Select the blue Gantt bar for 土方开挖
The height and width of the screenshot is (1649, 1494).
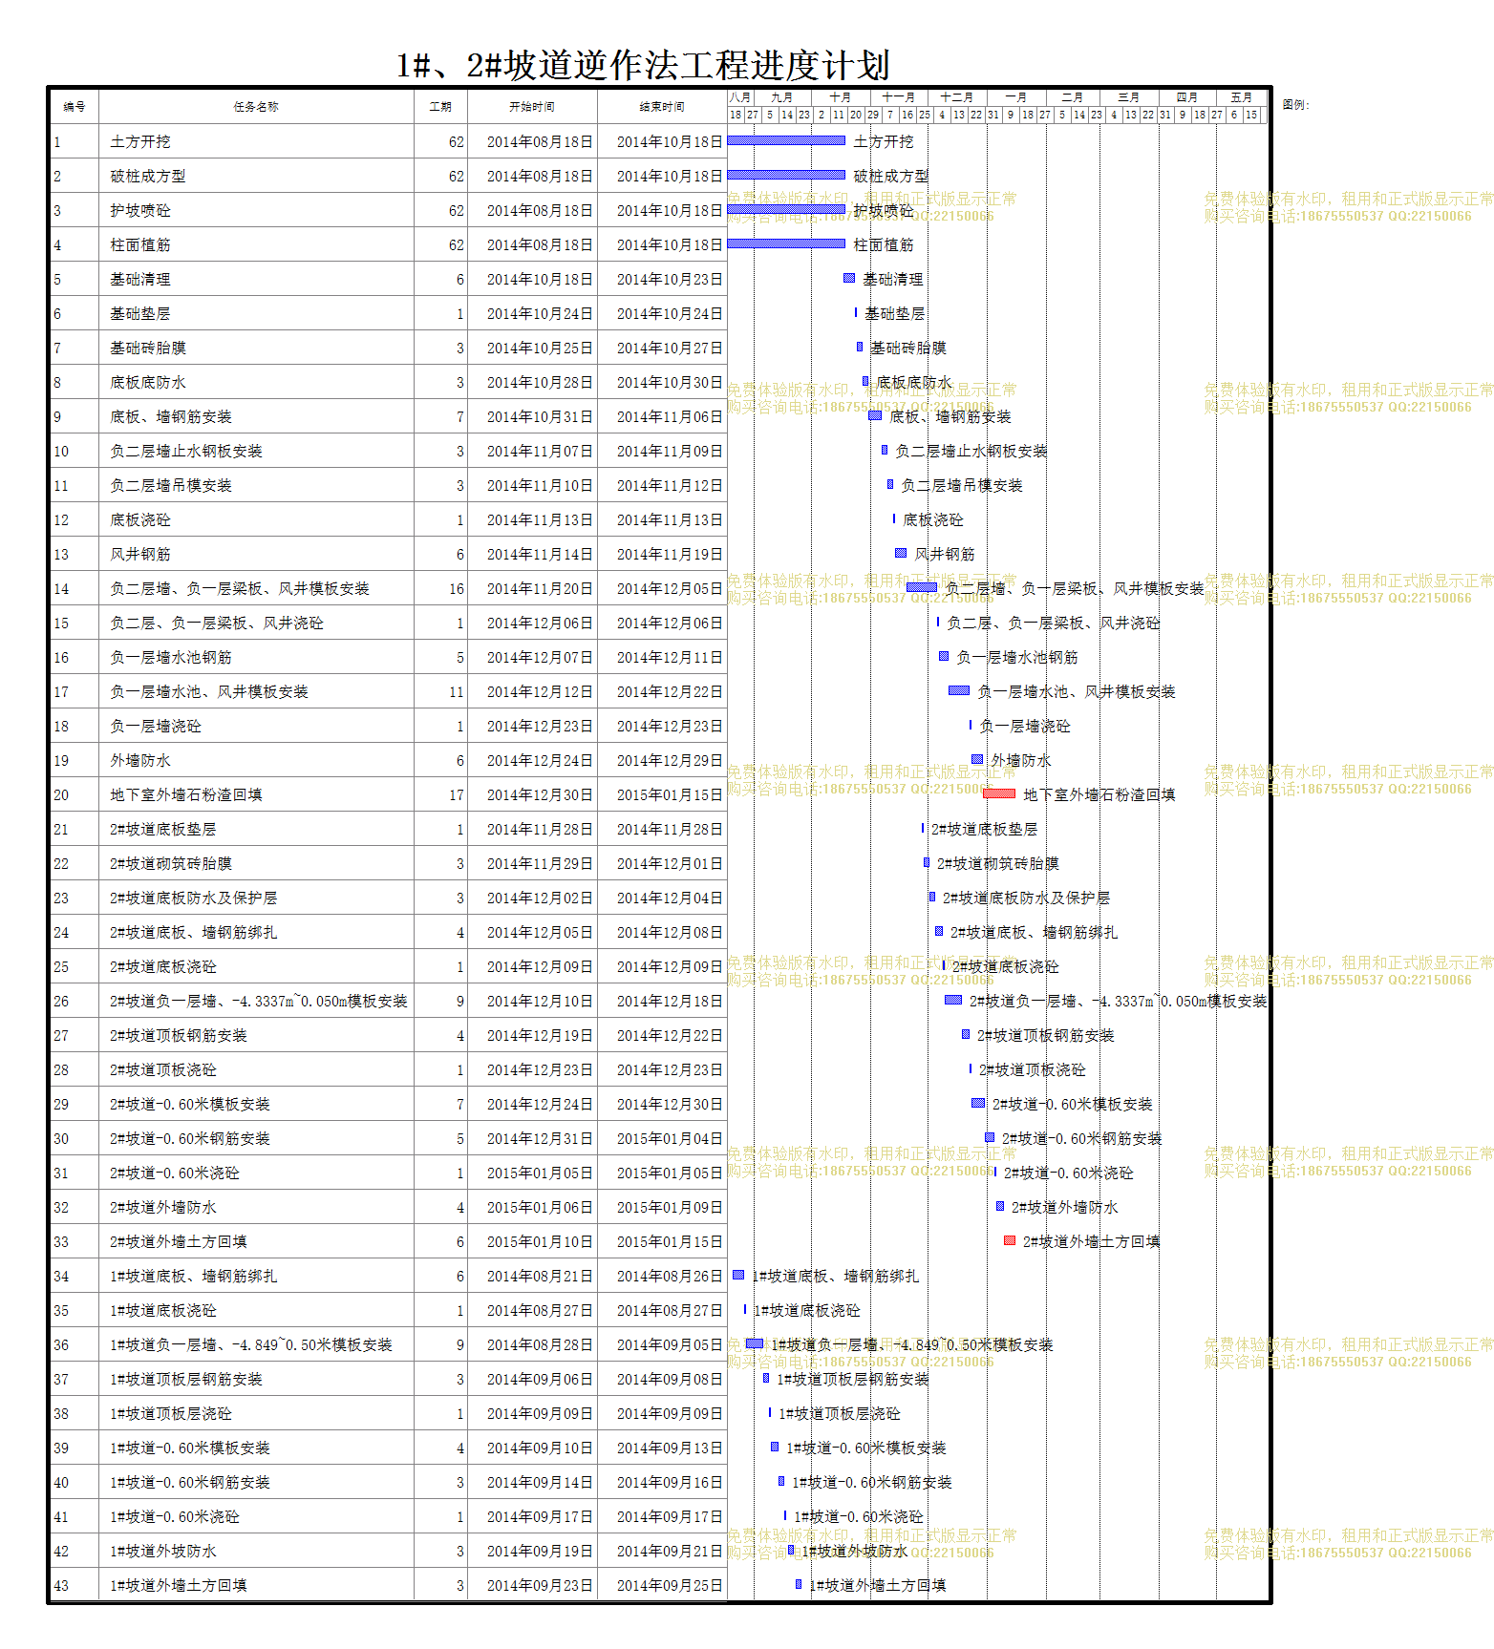pyautogui.click(x=786, y=140)
